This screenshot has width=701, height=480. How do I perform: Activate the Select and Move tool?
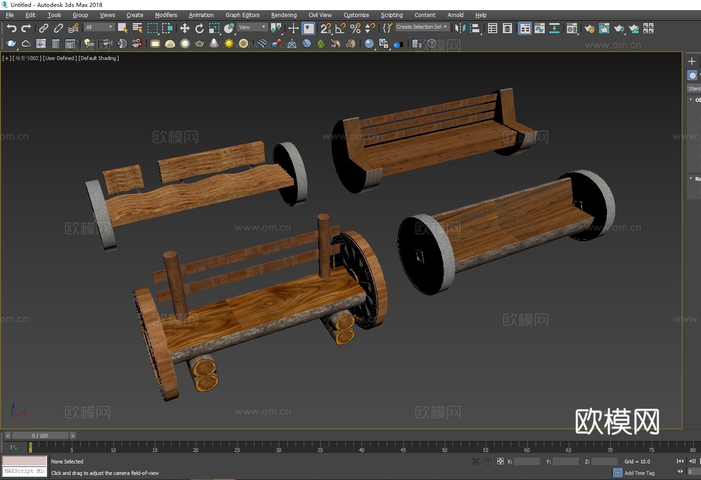point(185,29)
